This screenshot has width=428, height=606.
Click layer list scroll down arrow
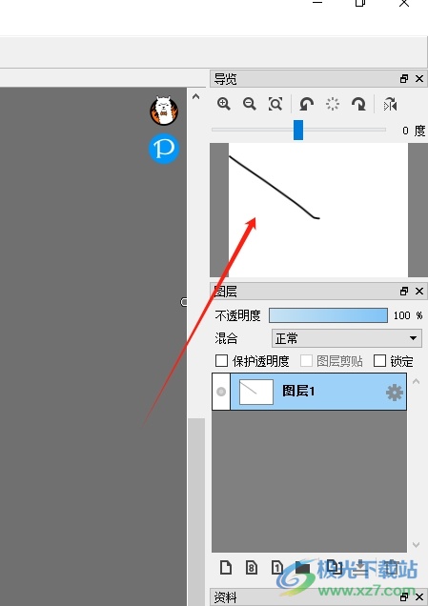(416, 545)
